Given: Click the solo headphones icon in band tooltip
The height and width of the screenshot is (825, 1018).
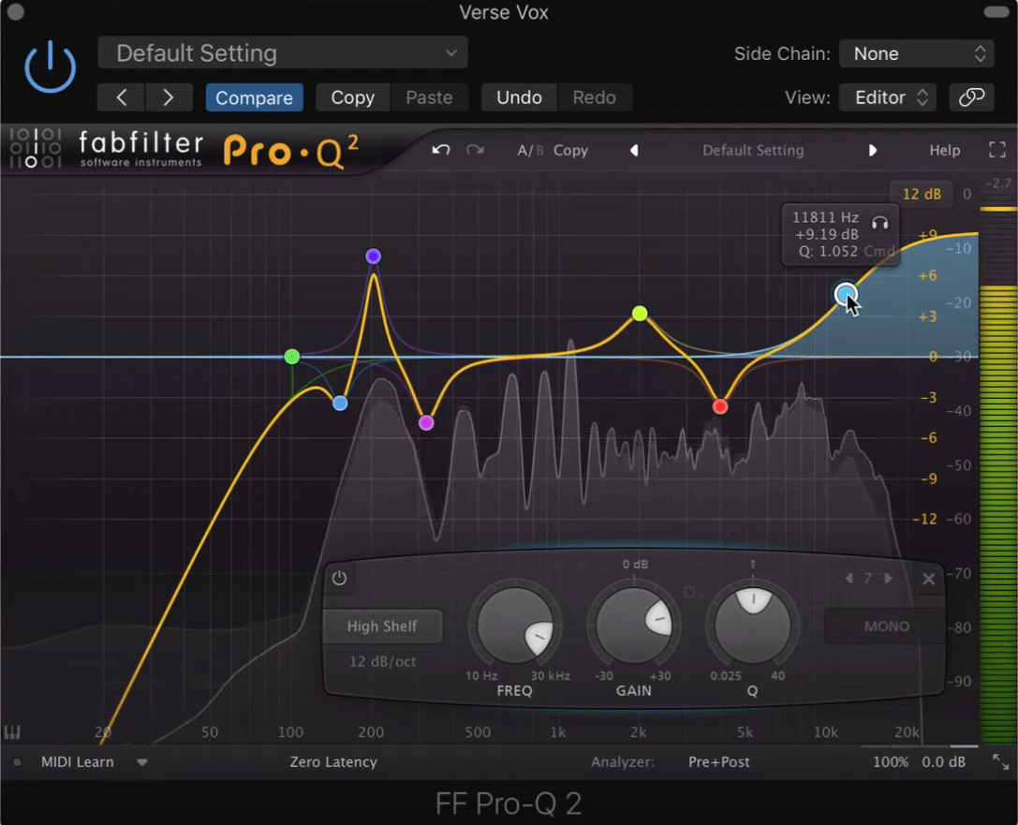Looking at the screenshot, I should tap(879, 223).
